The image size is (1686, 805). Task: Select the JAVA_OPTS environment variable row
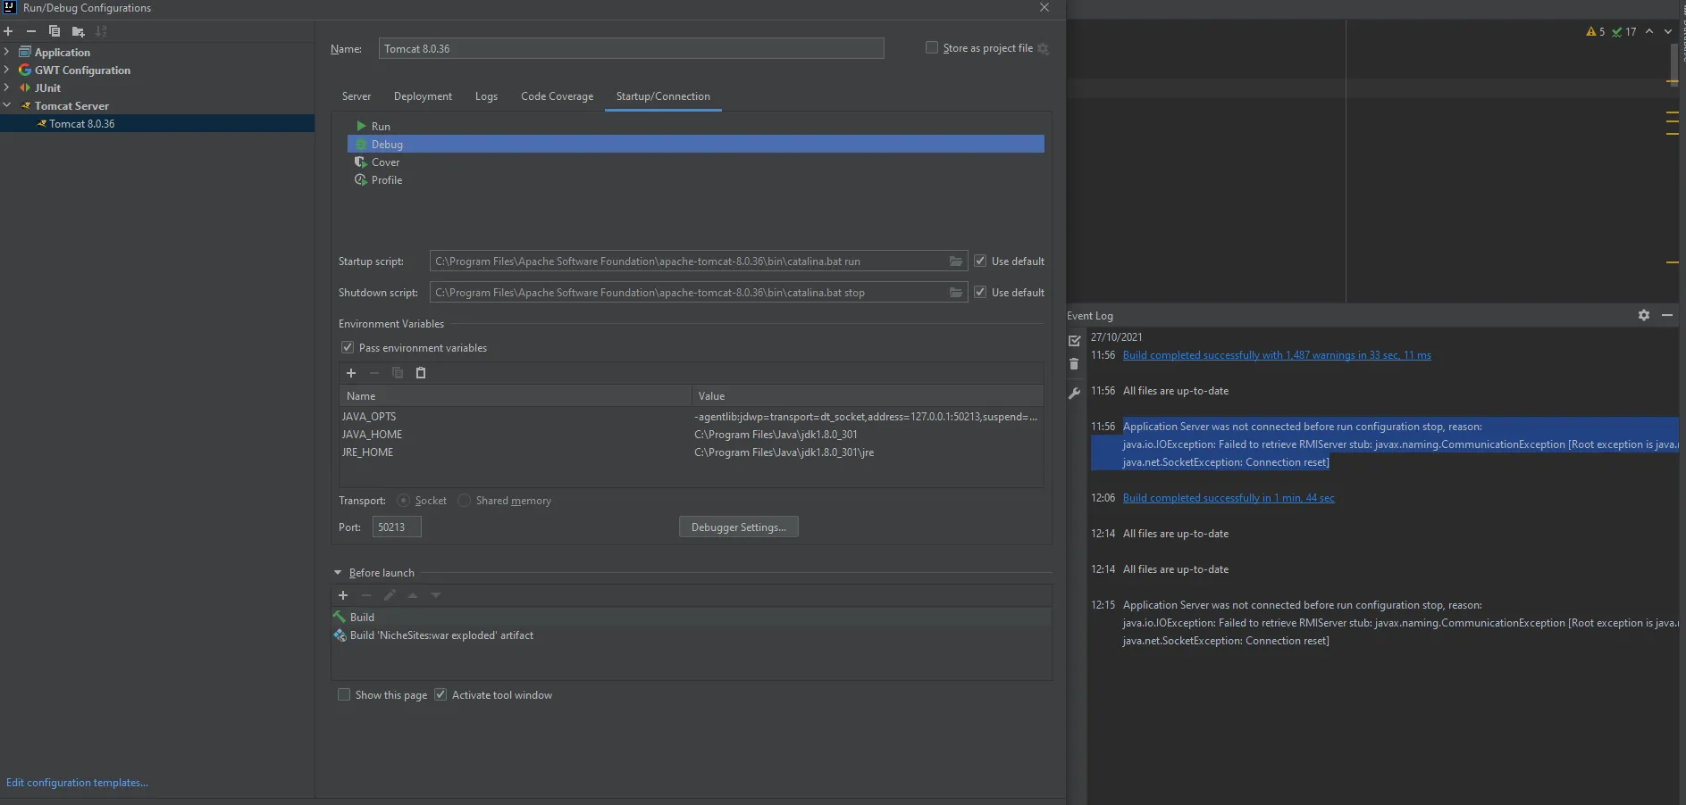(x=691, y=417)
